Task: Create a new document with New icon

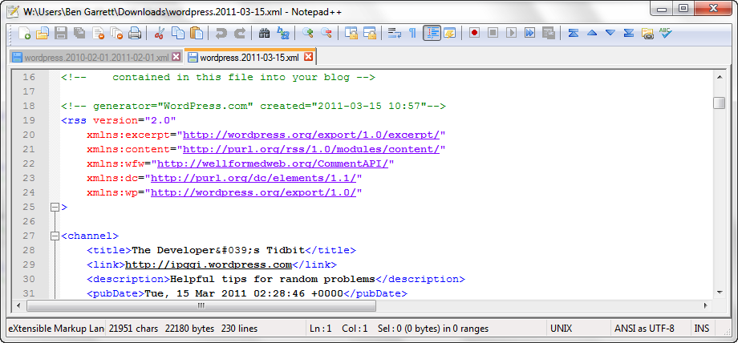Action: click(25, 33)
